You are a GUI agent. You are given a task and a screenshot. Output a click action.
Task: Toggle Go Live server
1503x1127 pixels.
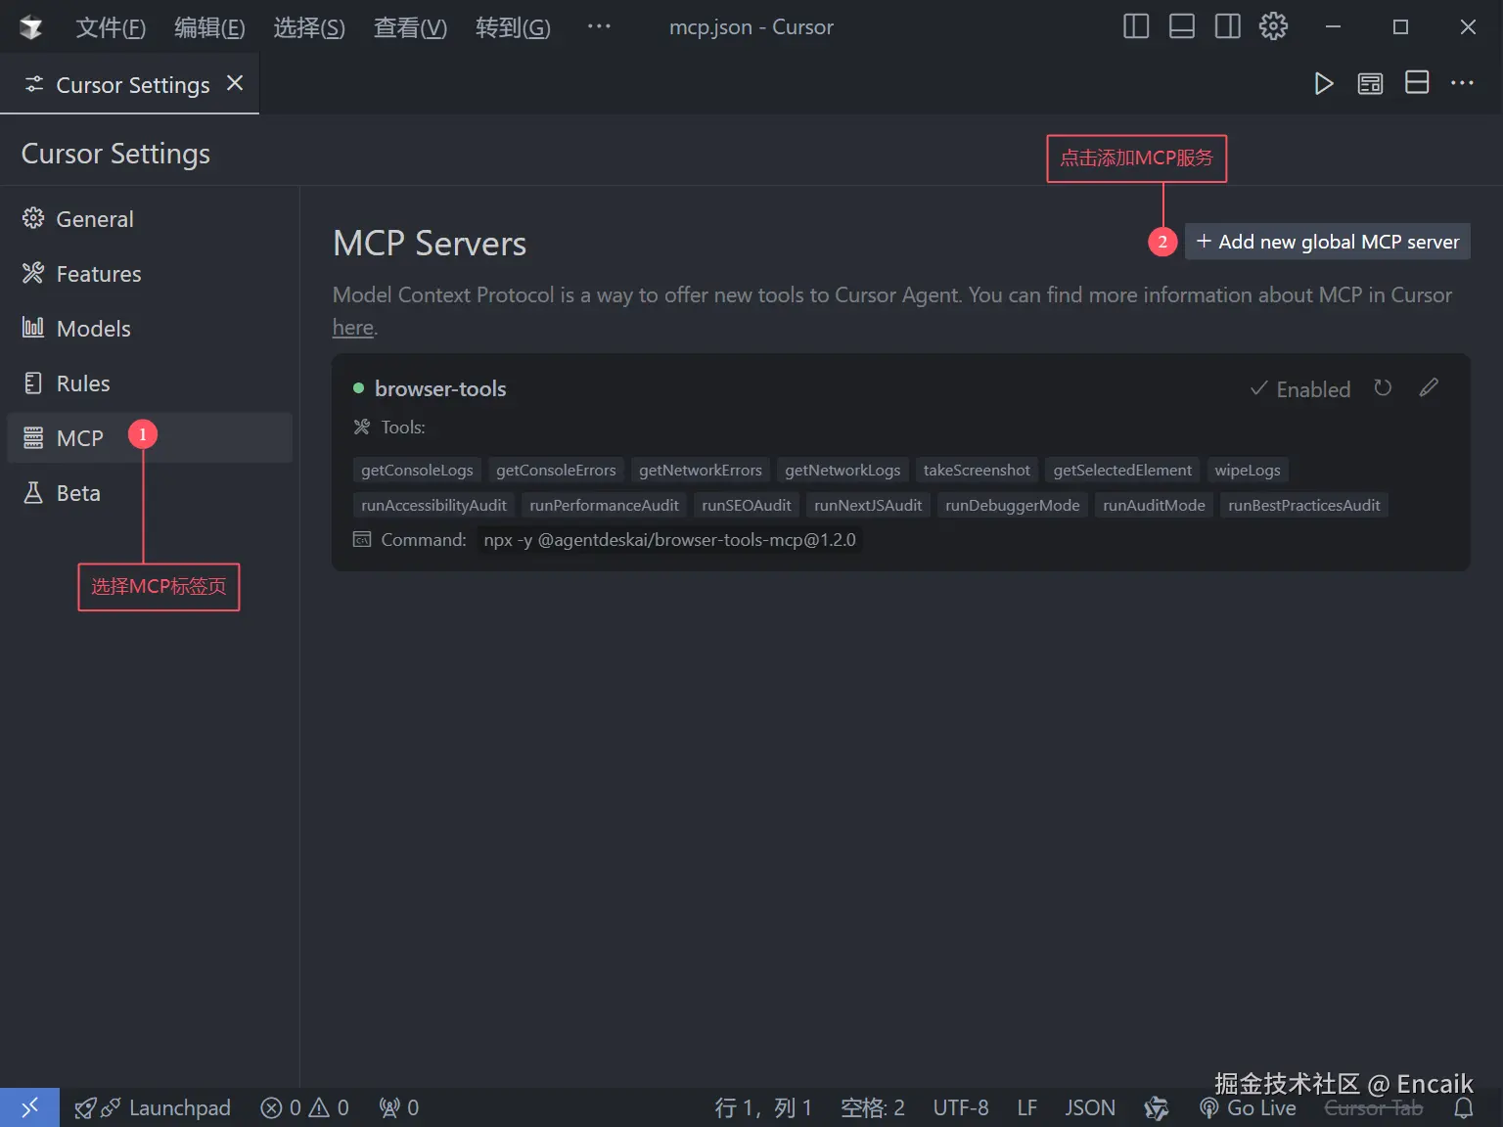pos(1249,1107)
